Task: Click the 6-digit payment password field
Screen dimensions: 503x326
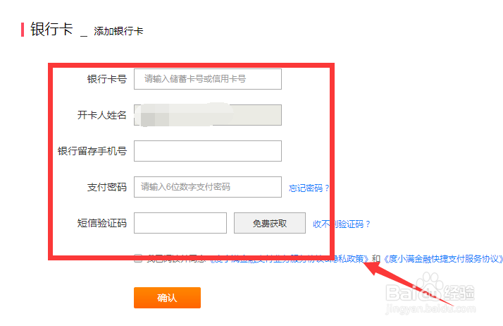Action: tap(207, 187)
